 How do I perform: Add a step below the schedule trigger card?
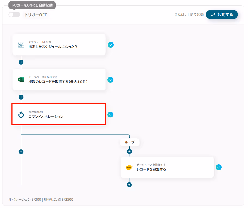tap(21, 62)
